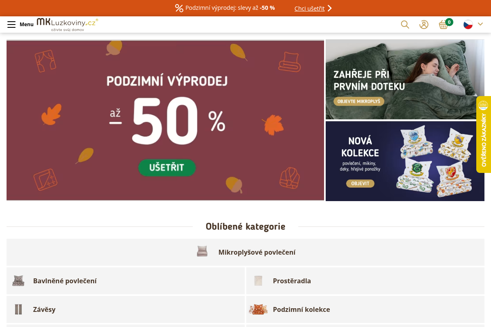The height and width of the screenshot is (327, 491).
Task: Click 'Podzimní výprodej: slevy až -50 %' text
Action: [x=230, y=8]
